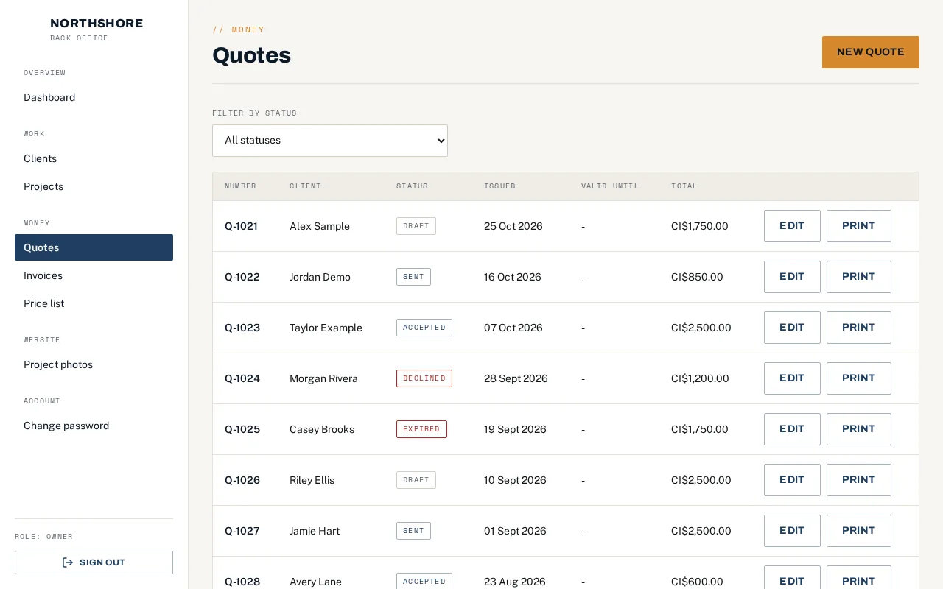
Task: Edit quote Q-1025
Action: [792, 429]
